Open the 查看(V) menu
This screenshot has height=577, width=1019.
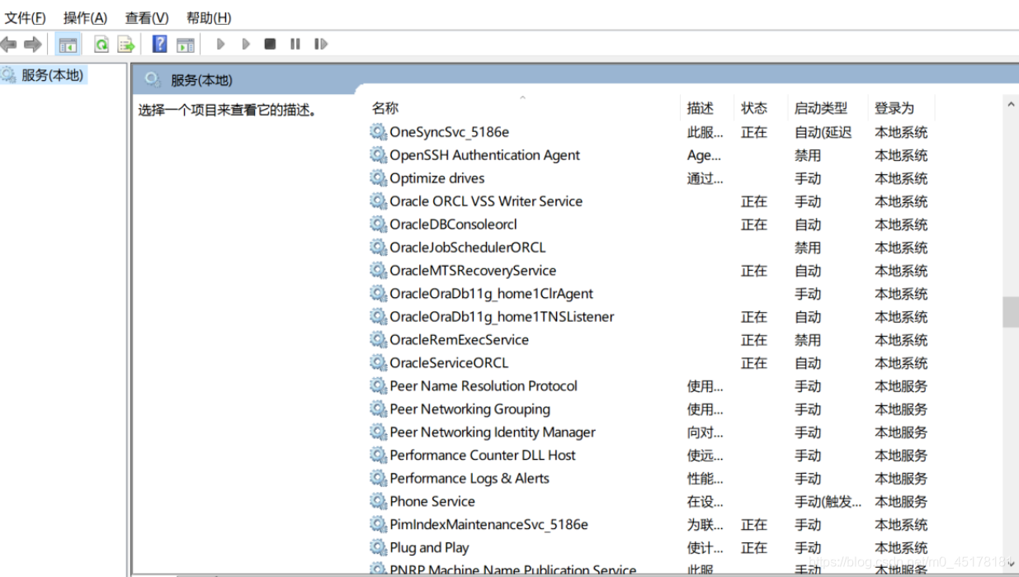[147, 17]
